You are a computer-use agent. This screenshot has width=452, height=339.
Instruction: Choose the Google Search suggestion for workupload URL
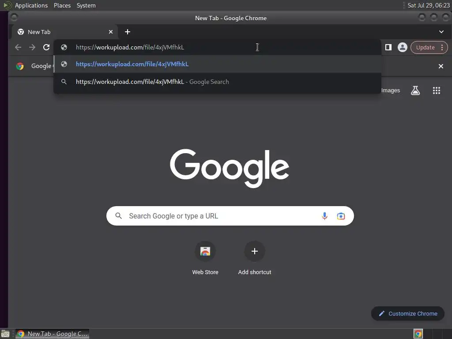tap(217, 82)
